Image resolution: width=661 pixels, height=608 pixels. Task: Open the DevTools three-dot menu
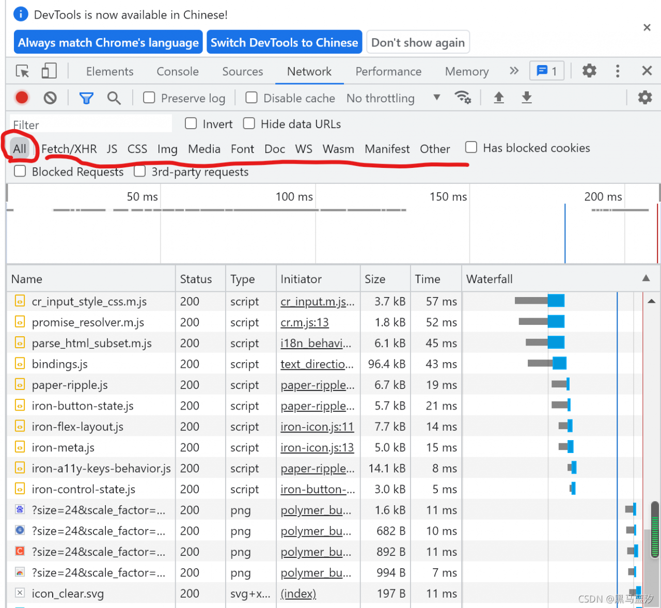pos(618,71)
